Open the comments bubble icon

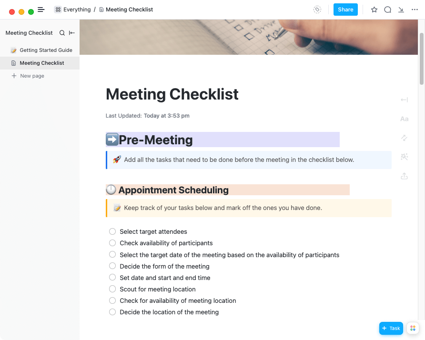[x=388, y=10]
